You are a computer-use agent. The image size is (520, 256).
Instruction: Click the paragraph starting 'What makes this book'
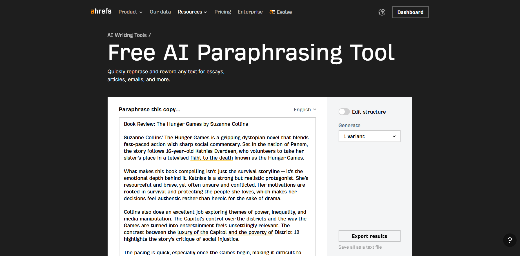(x=216, y=185)
